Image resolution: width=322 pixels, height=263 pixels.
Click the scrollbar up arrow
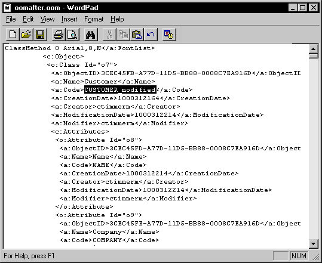(314, 49)
